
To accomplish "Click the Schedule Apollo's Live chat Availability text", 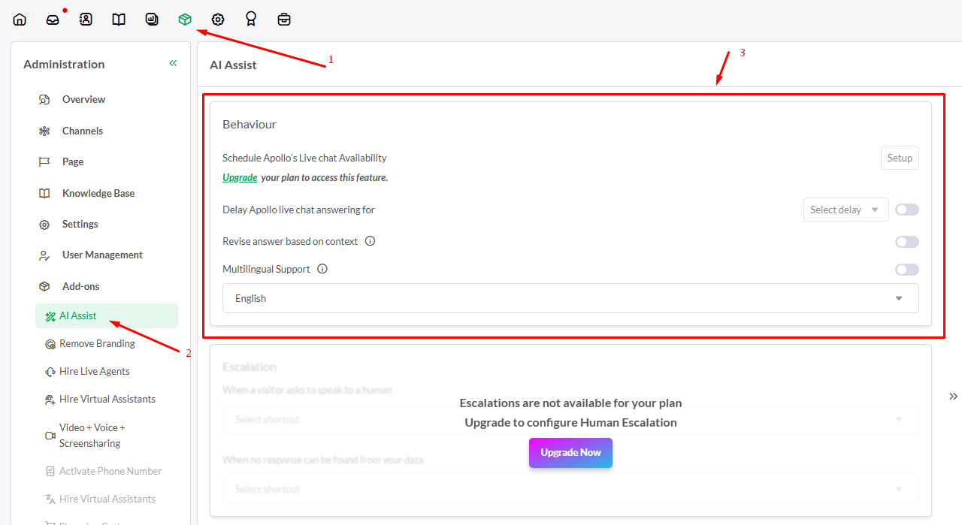I will [304, 158].
